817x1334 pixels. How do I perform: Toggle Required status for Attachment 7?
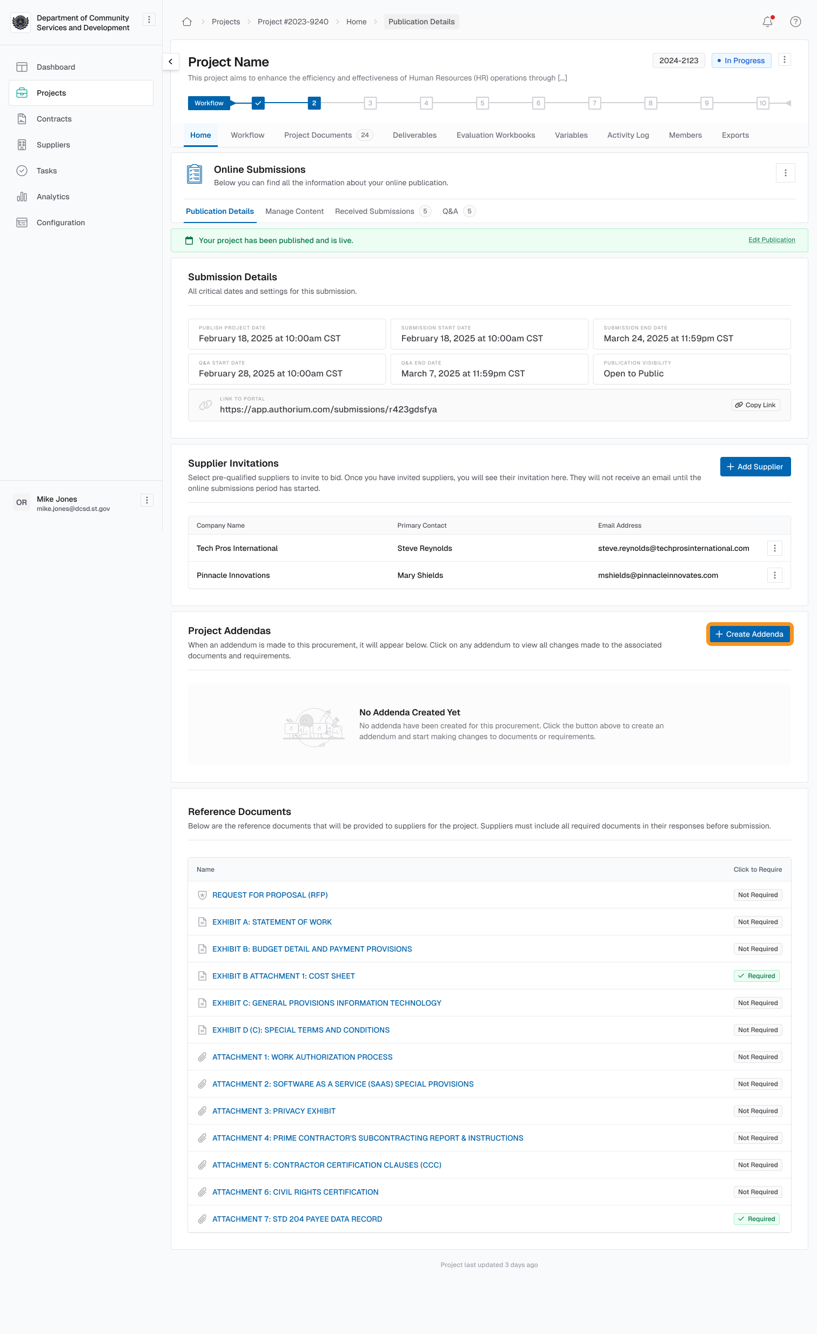coord(757,1218)
